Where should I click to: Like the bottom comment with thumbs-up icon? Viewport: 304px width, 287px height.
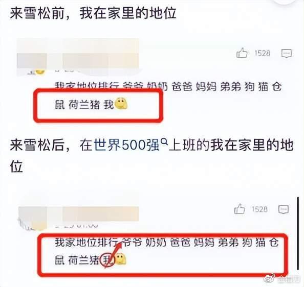[240, 209]
